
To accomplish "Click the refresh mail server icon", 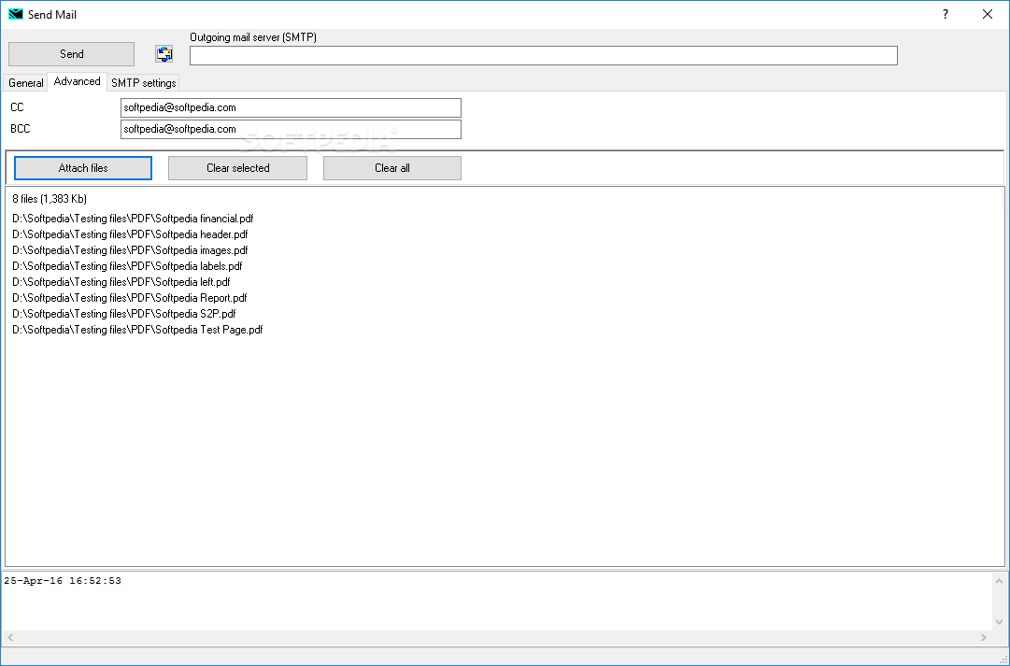I will click(164, 54).
